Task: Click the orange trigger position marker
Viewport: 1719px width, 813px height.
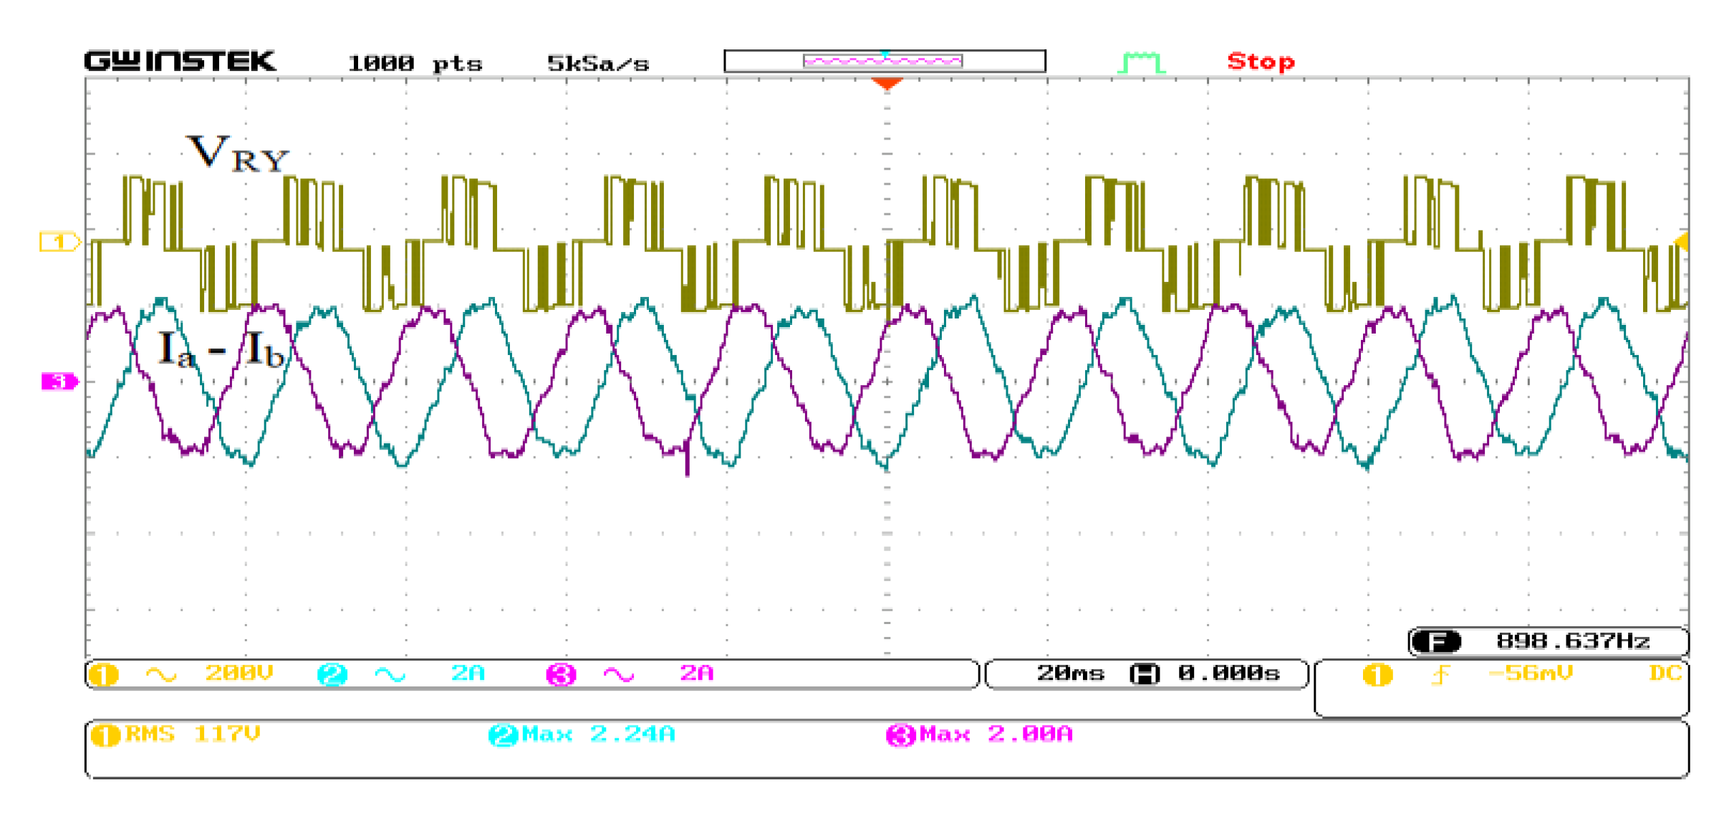Action: [x=887, y=84]
